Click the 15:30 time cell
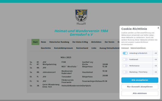162x101 pixels. pos(105,67)
